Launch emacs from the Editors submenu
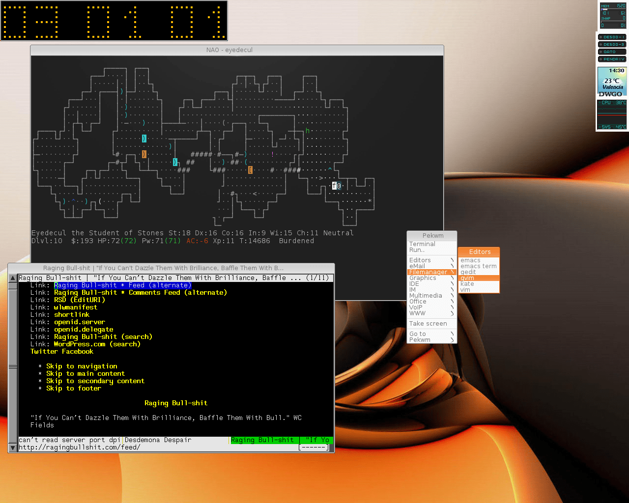Image resolution: width=629 pixels, height=503 pixels. pyautogui.click(x=479, y=260)
